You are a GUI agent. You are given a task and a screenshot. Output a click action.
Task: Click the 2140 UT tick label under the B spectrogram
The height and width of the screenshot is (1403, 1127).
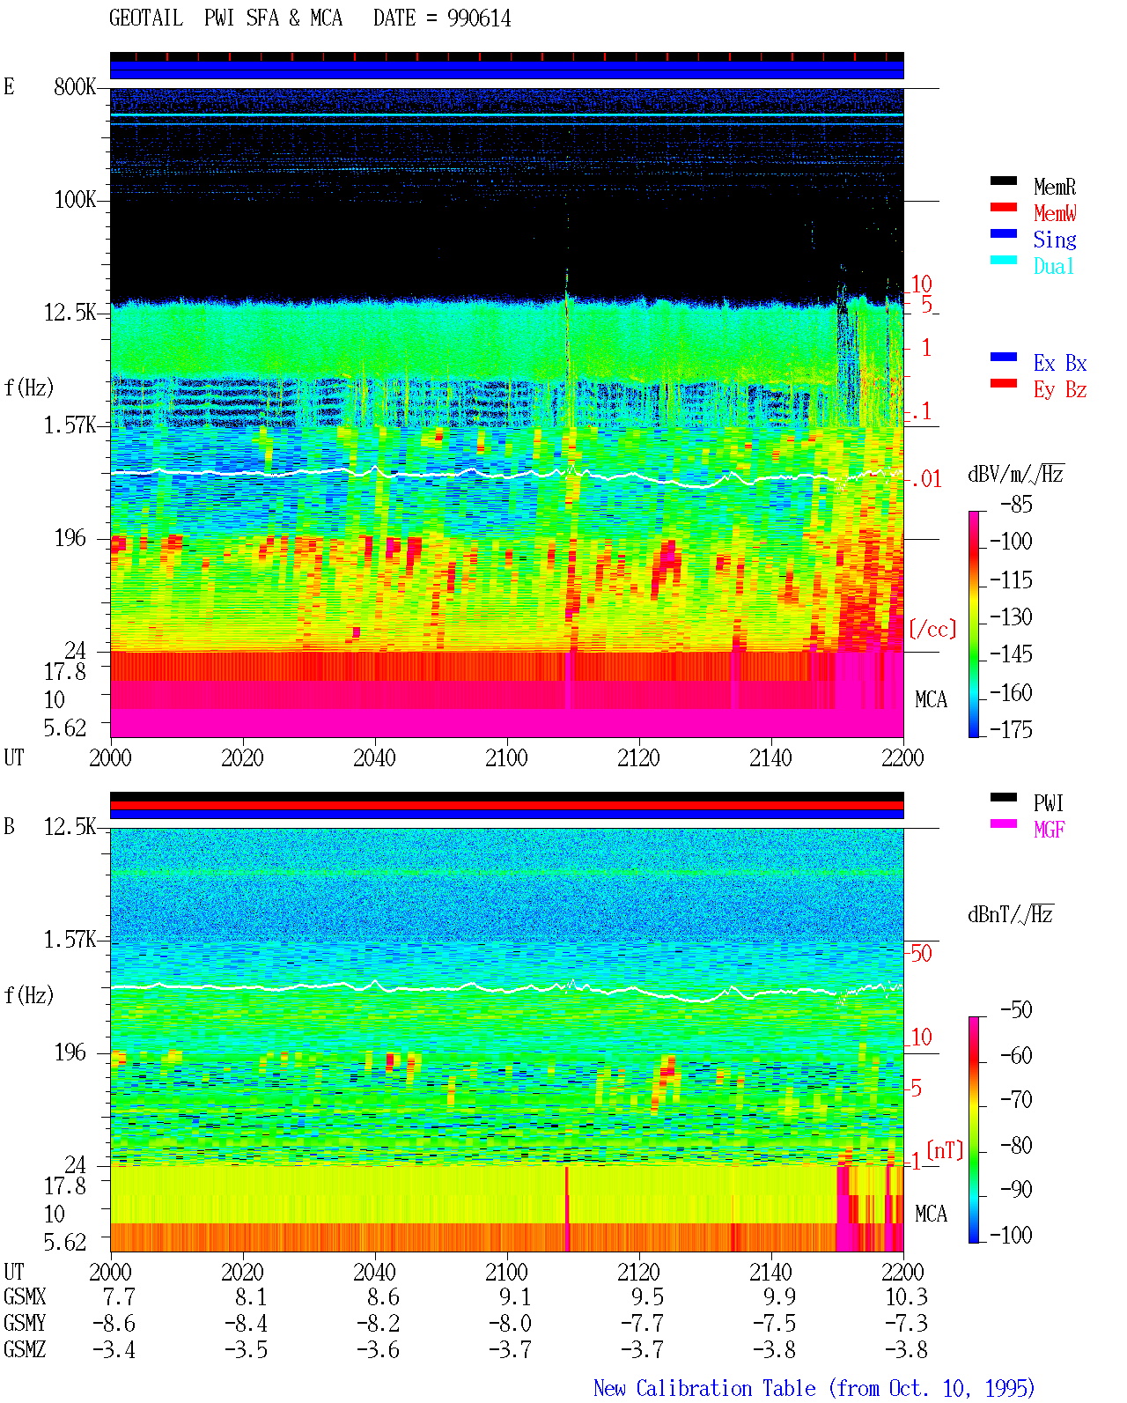coord(770,1273)
